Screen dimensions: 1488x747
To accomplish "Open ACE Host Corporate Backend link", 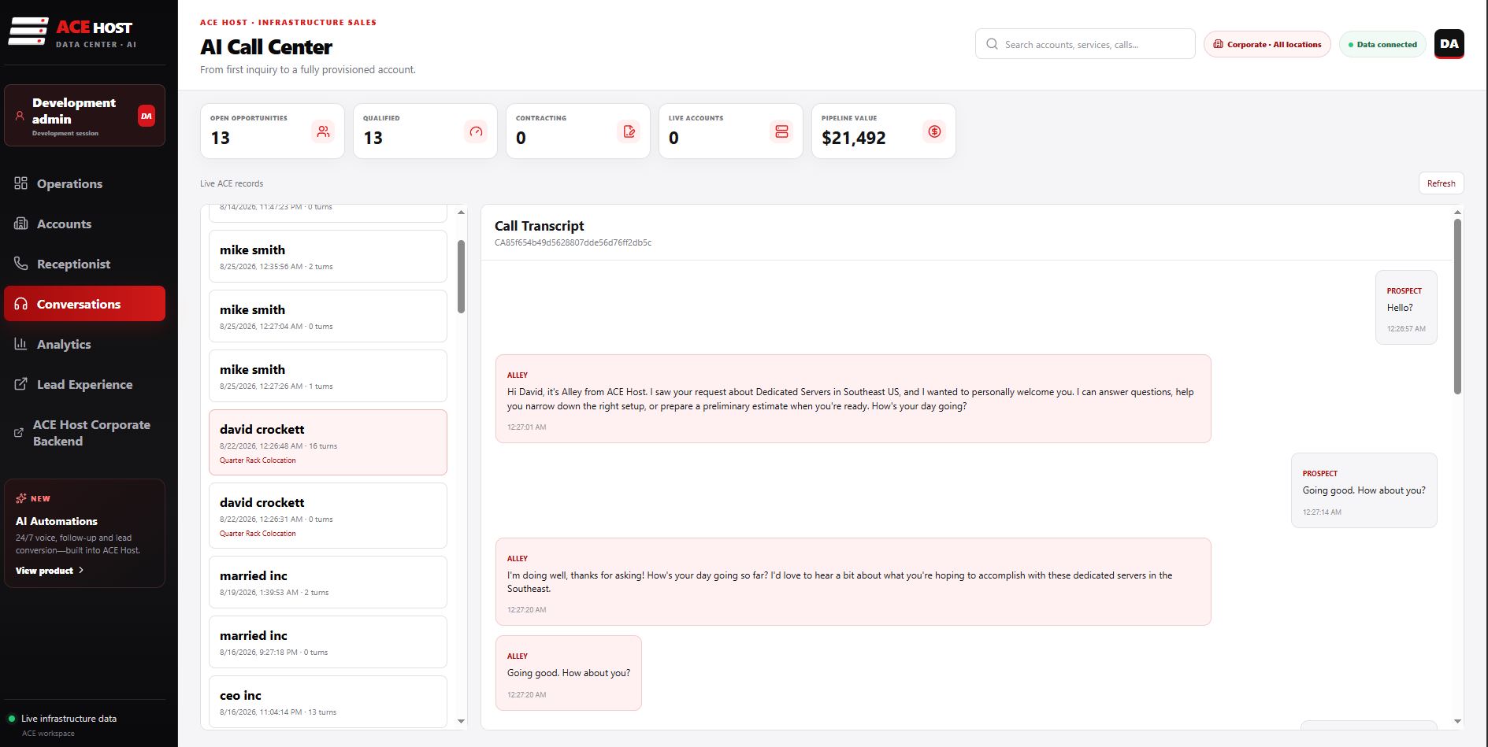I will [85, 433].
